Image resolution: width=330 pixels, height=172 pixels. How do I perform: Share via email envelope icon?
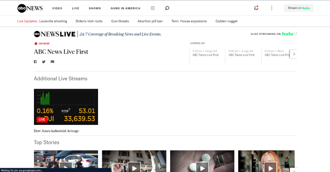(52, 62)
